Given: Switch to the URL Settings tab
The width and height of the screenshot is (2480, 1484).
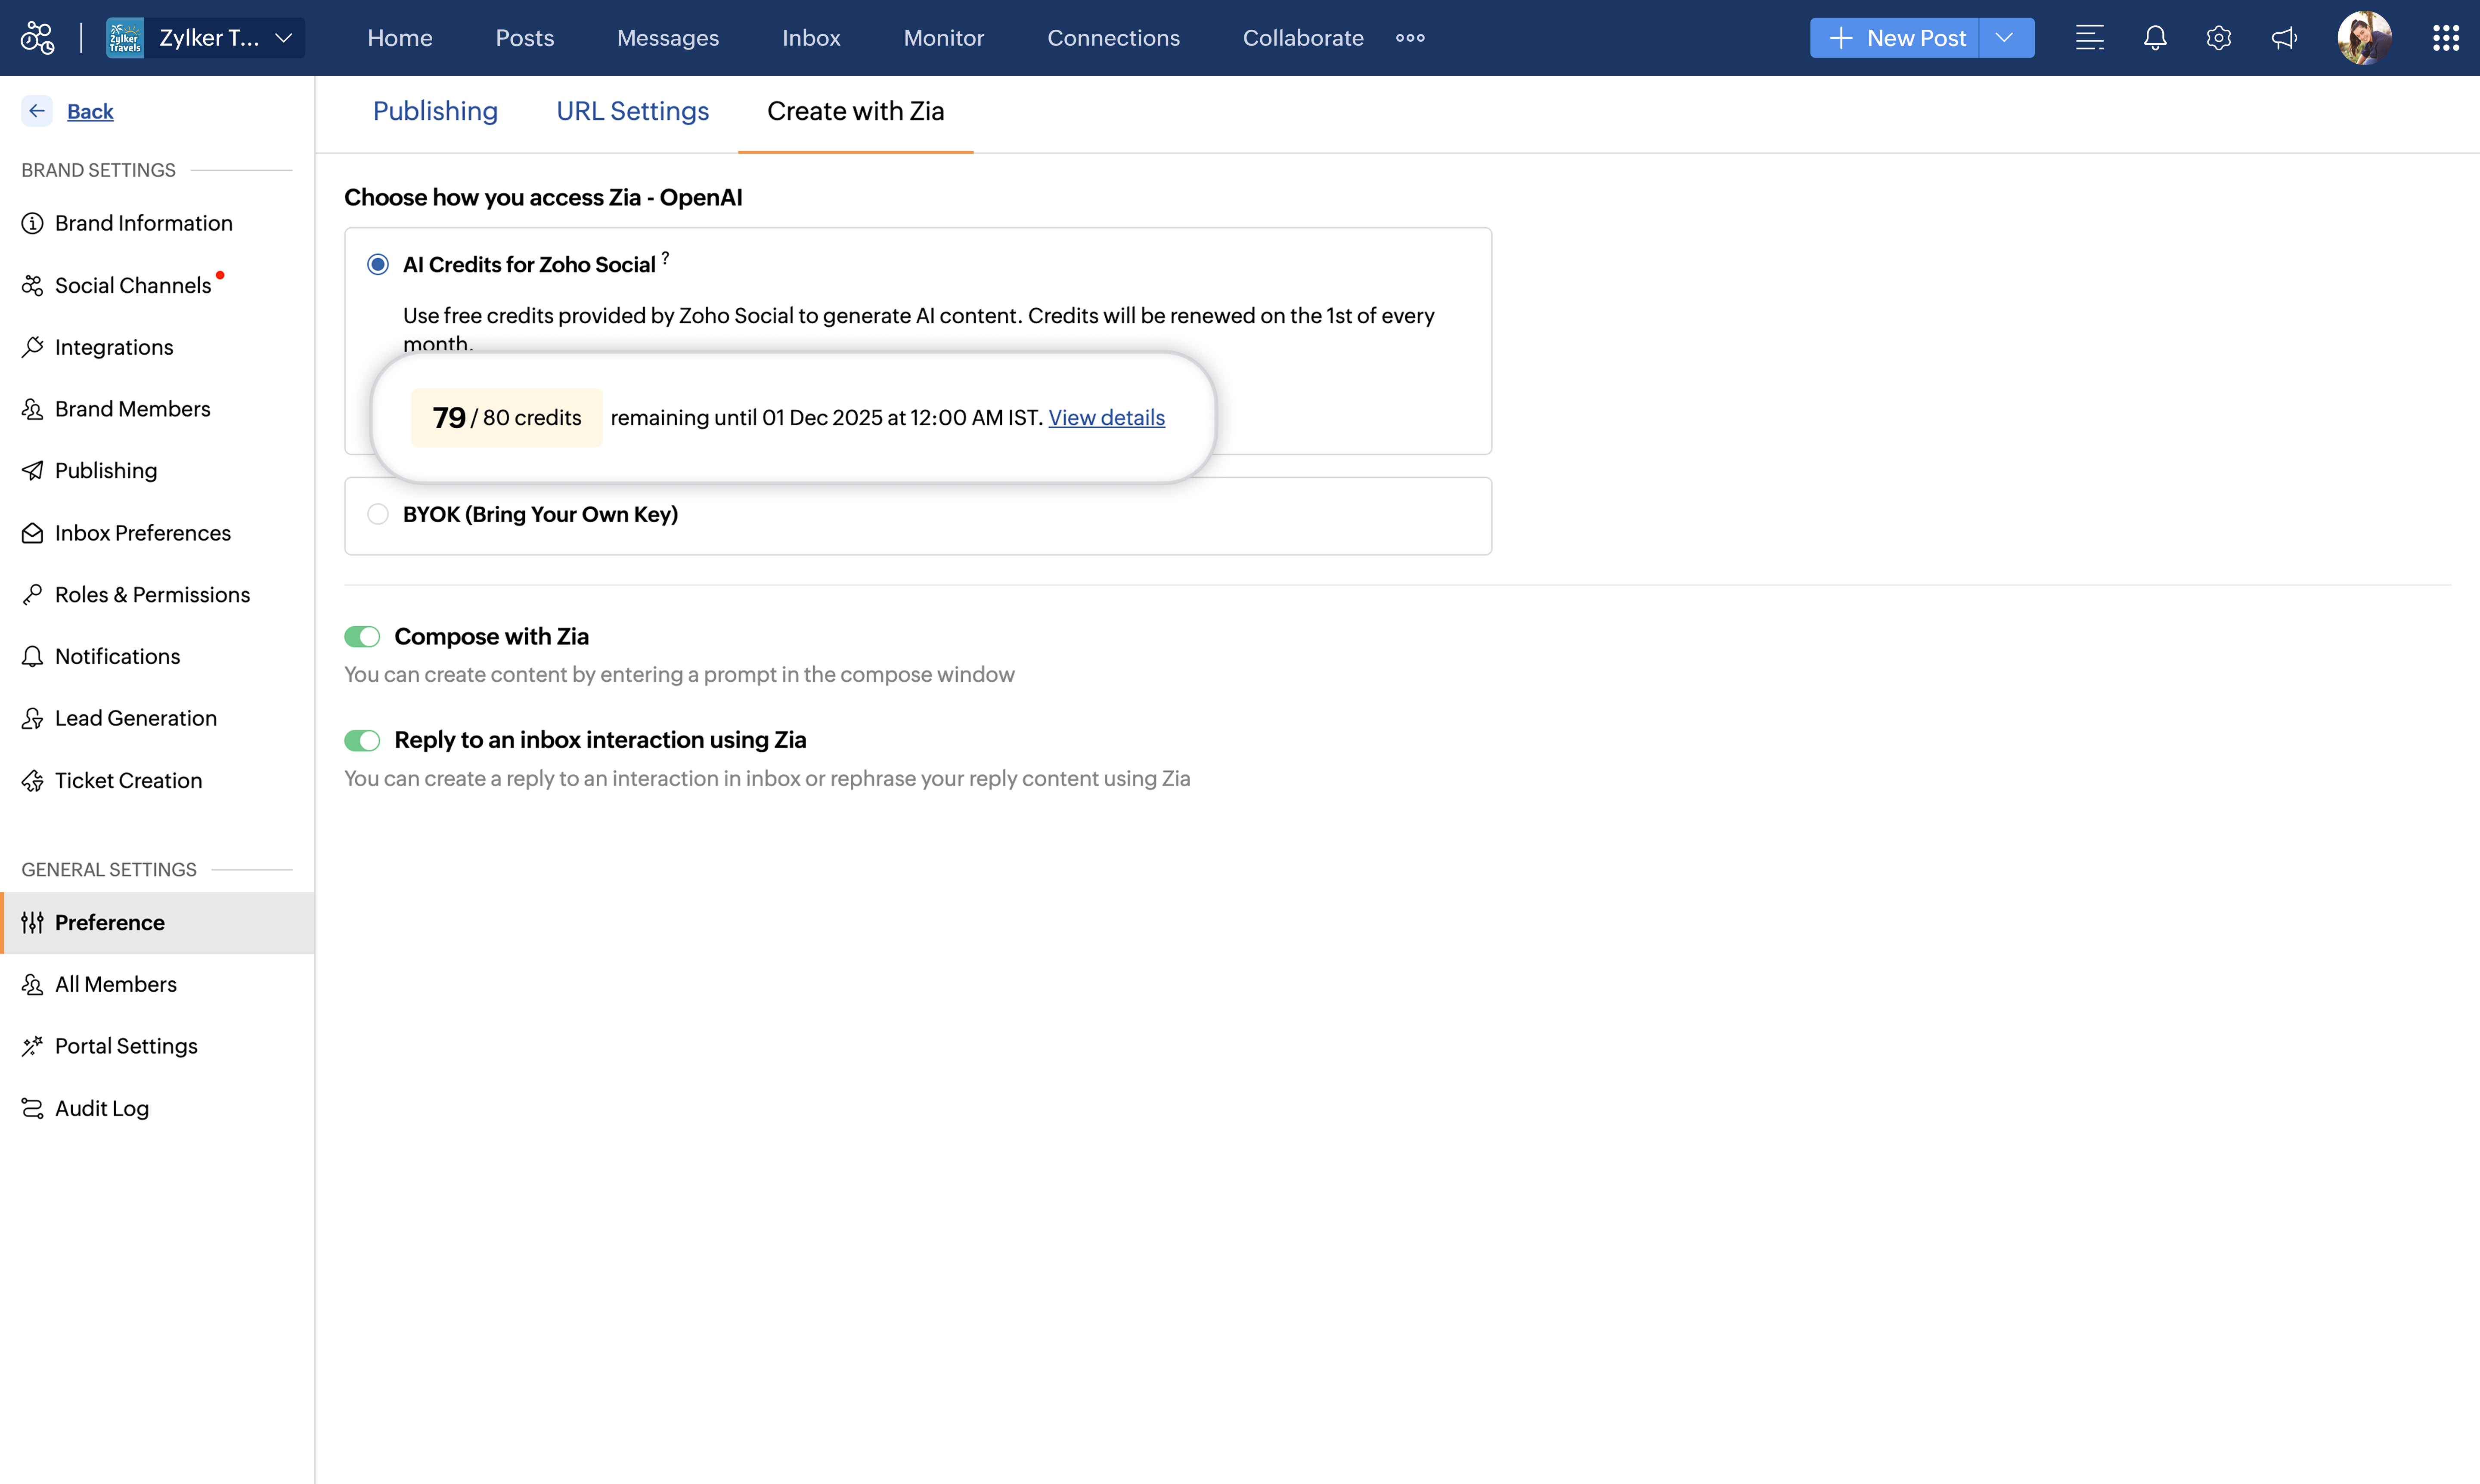Looking at the screenshot, I should [x=632, y=111].
